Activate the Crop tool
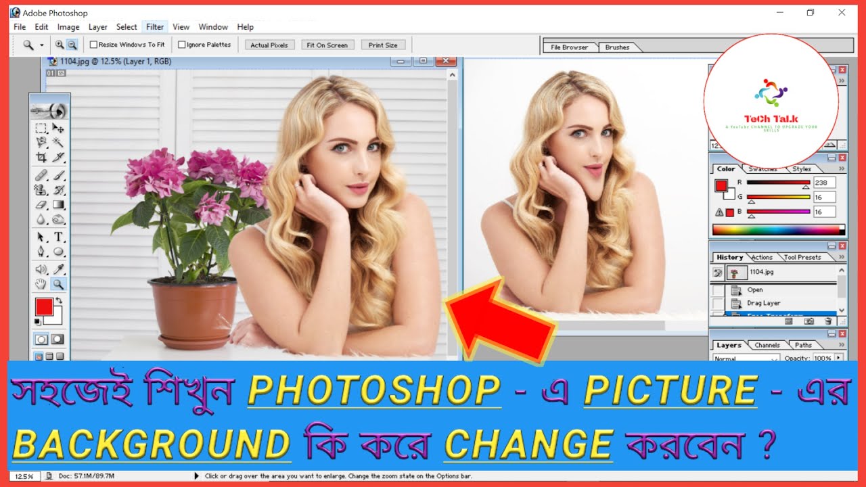This screenshot has width=866, height=487. tap(41, 157)
